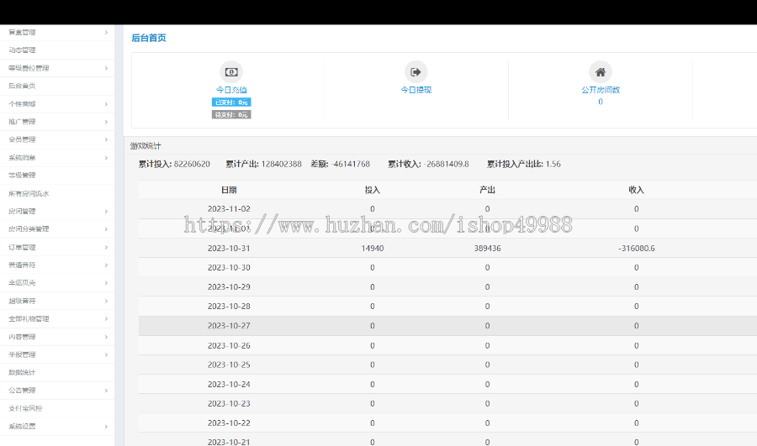Viewport: 757px width, 446px height.
Task: Click the 2023-11-02 date cell
Action: pyautogui.click(x=229, y=209)
